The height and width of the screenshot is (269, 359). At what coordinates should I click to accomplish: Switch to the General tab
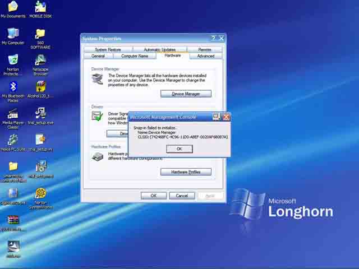tap(98, 56)
